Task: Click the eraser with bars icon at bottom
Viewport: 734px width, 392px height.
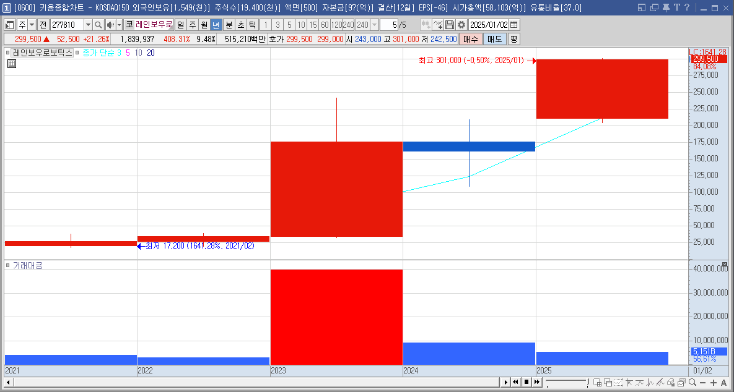Action: tap(671, 382)
